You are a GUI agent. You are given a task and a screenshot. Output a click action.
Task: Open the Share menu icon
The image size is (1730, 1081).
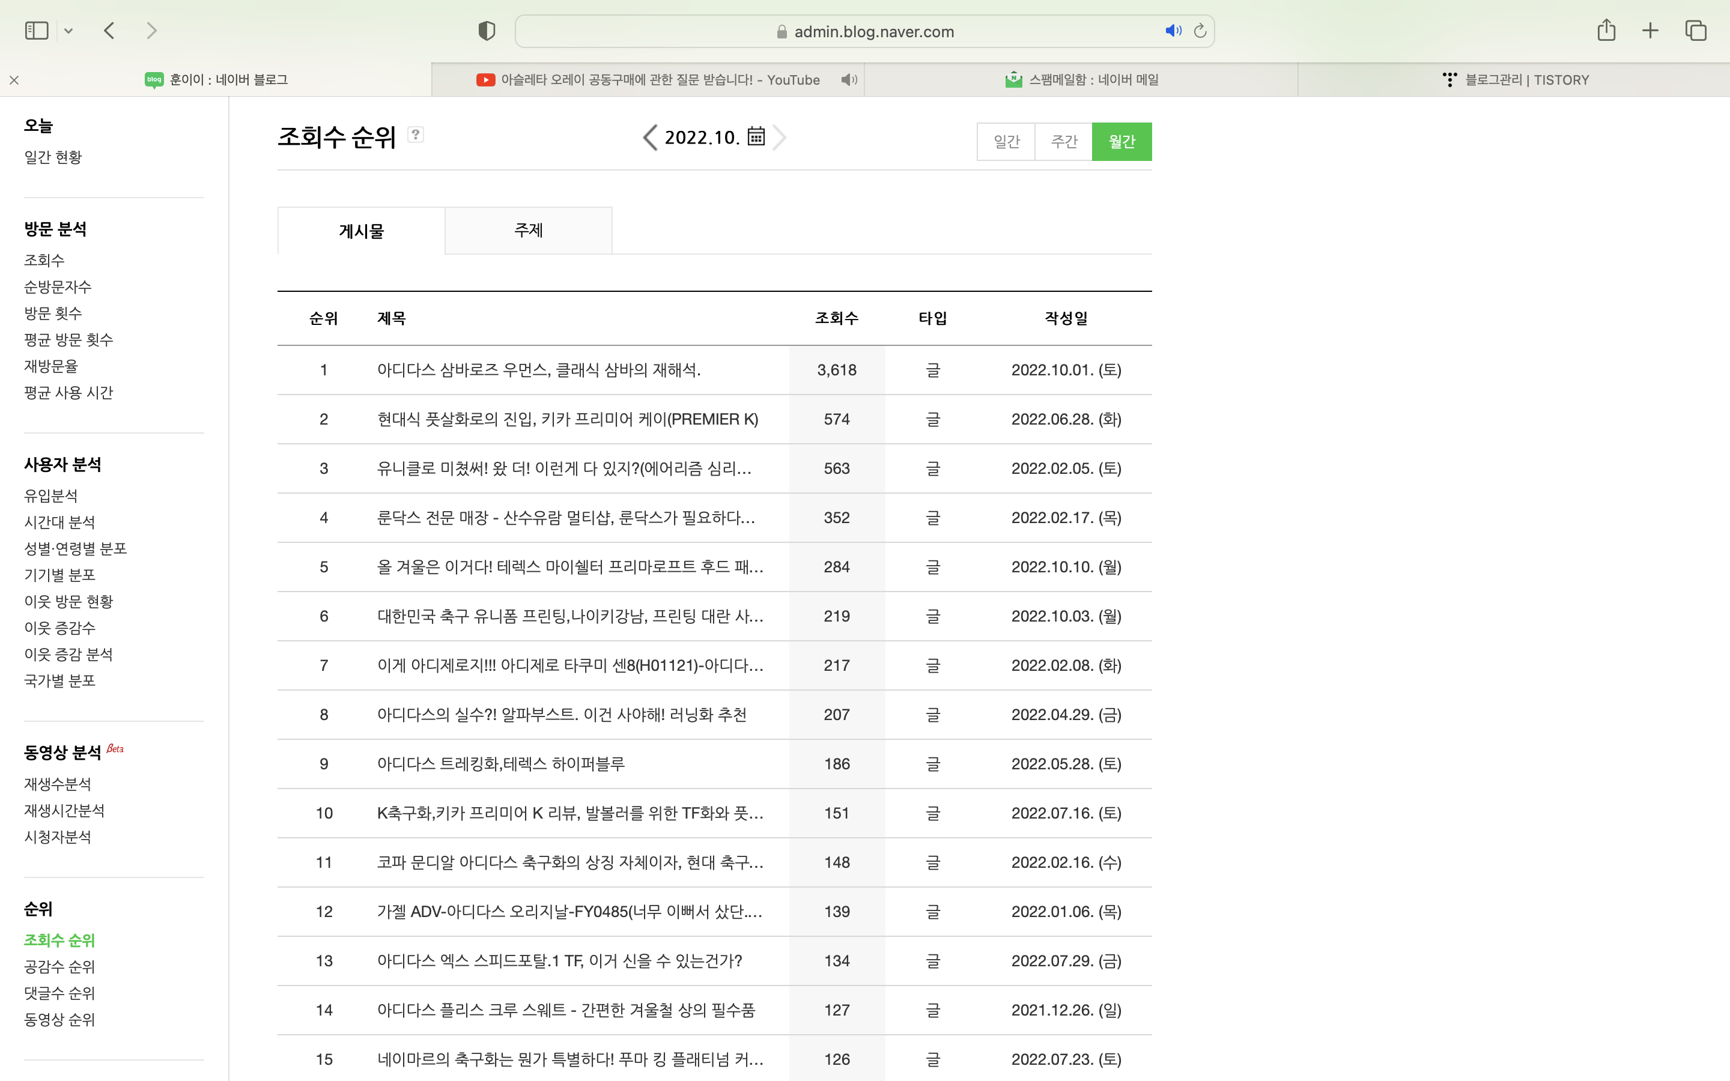click(1606, 30)
